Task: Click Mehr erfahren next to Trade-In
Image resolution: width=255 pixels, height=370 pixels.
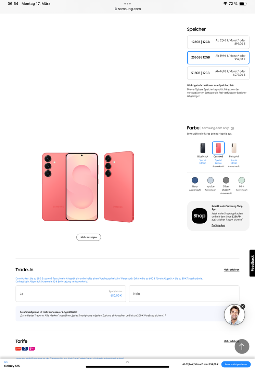Action: click(231, 270)
